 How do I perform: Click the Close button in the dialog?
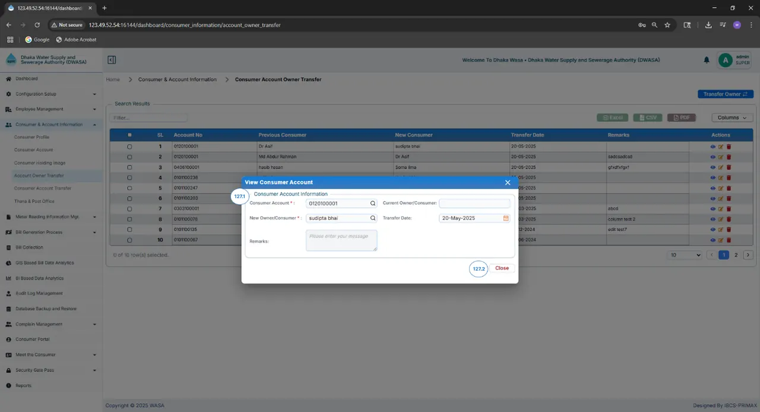click(x=502, y=268)
